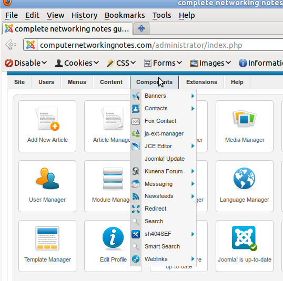This screenshot has height=281, width=283.
Task: Open the Extensions menu
Action: point(201,82)
